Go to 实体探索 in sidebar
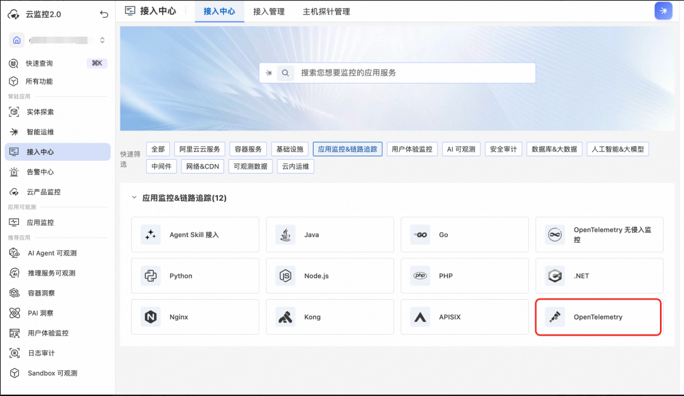The width and height of the screenshot is (684, 396). tap(58, 112)
